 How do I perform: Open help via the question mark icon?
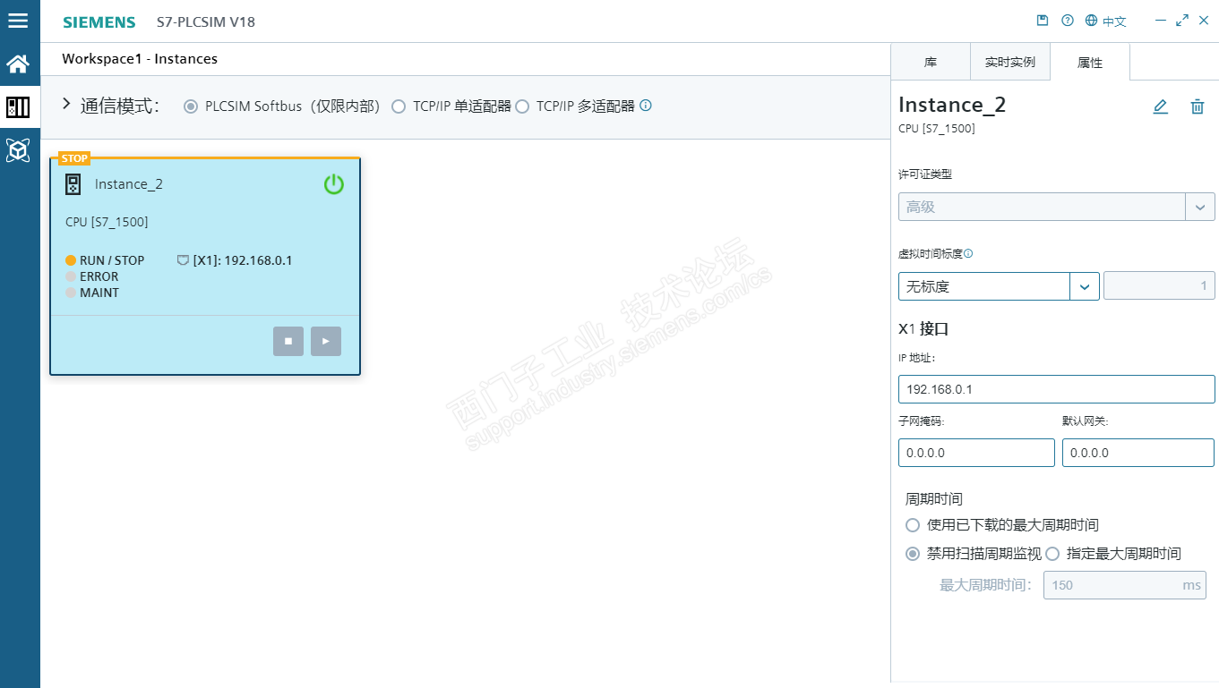click(x=1067, y=21)
